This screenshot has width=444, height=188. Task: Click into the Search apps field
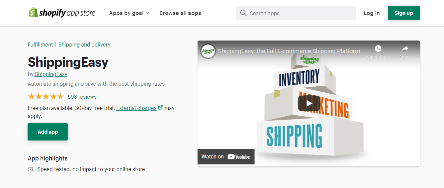299,13
